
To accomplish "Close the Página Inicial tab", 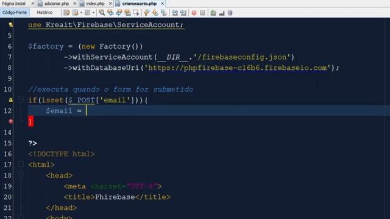I will (x=32, y=4).
